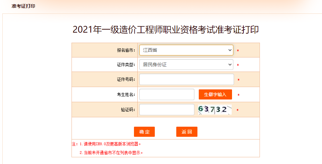Click the 考生姓名 field label
The image size is (322, 164).
[x=126, y=95]
